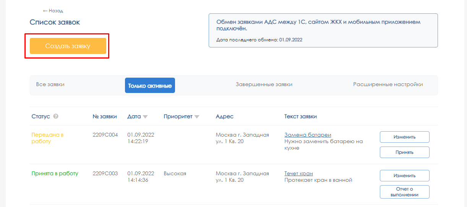Select request number 2209C004
This screenshot has width=467, height=207.
click(x=105, y=135)
